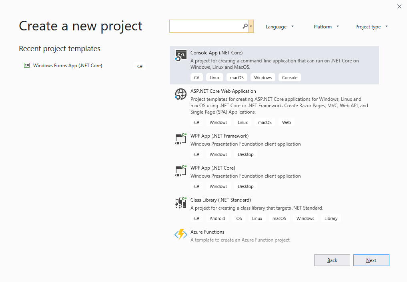Select the ASP.NET Core Web Application title
Screen dimensions: 407x282
223,91
